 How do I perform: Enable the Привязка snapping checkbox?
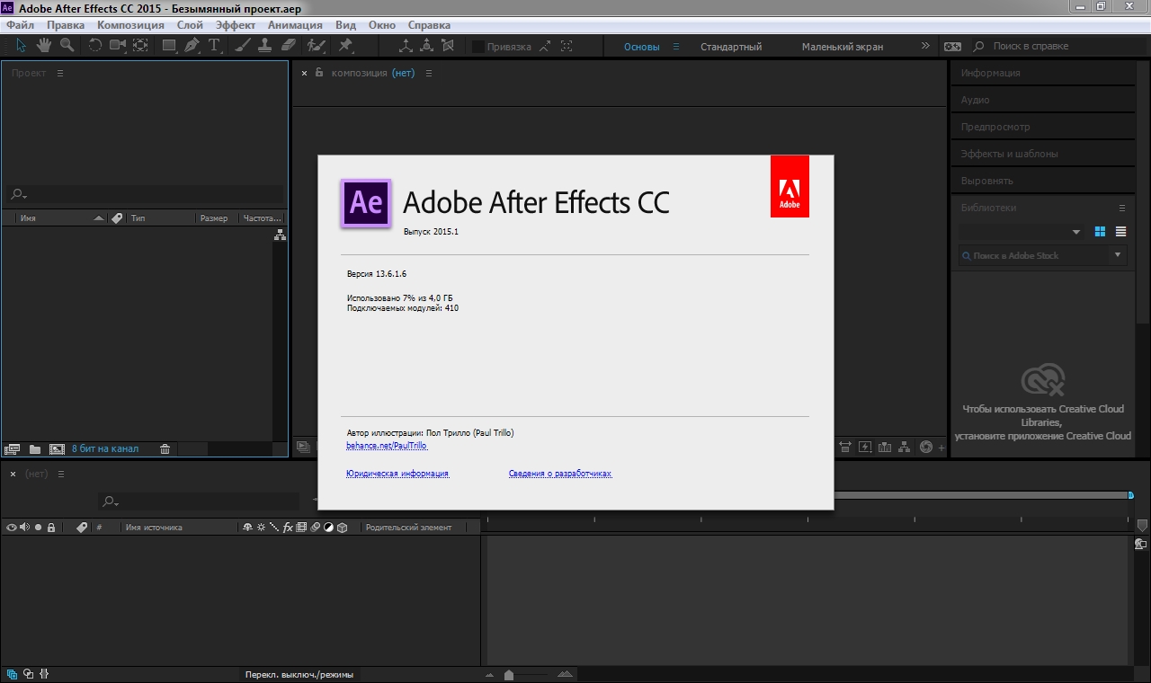pyautogui.click(x=478, y=47)
